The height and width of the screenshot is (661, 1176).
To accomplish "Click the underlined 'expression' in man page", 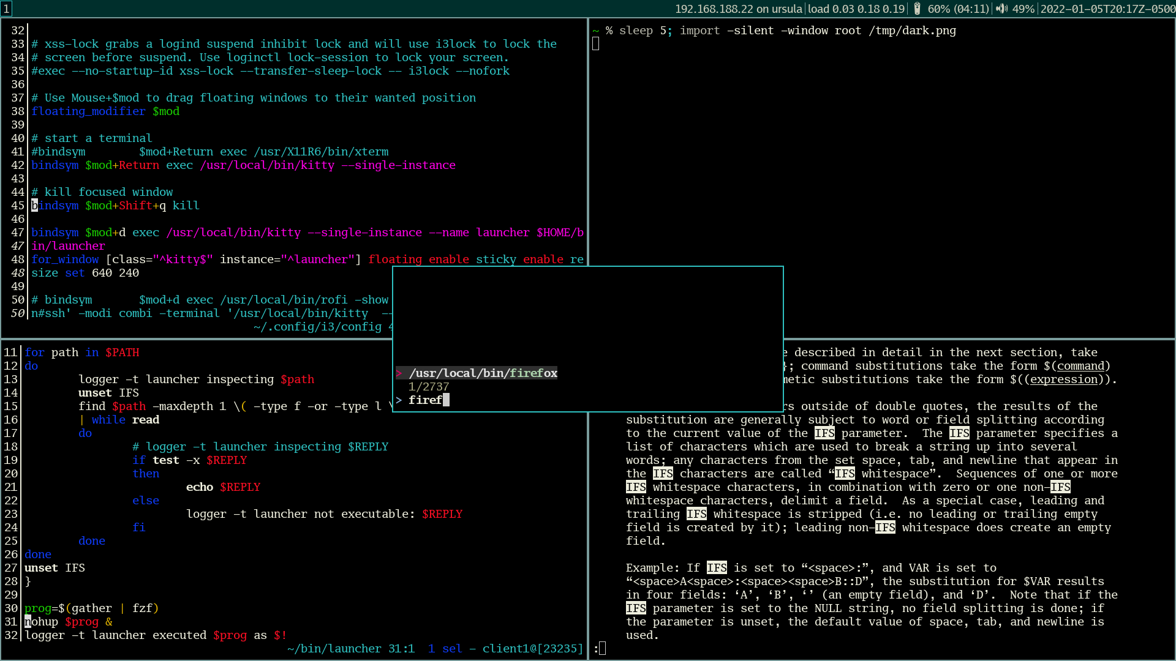I will tap(1064, 379).
